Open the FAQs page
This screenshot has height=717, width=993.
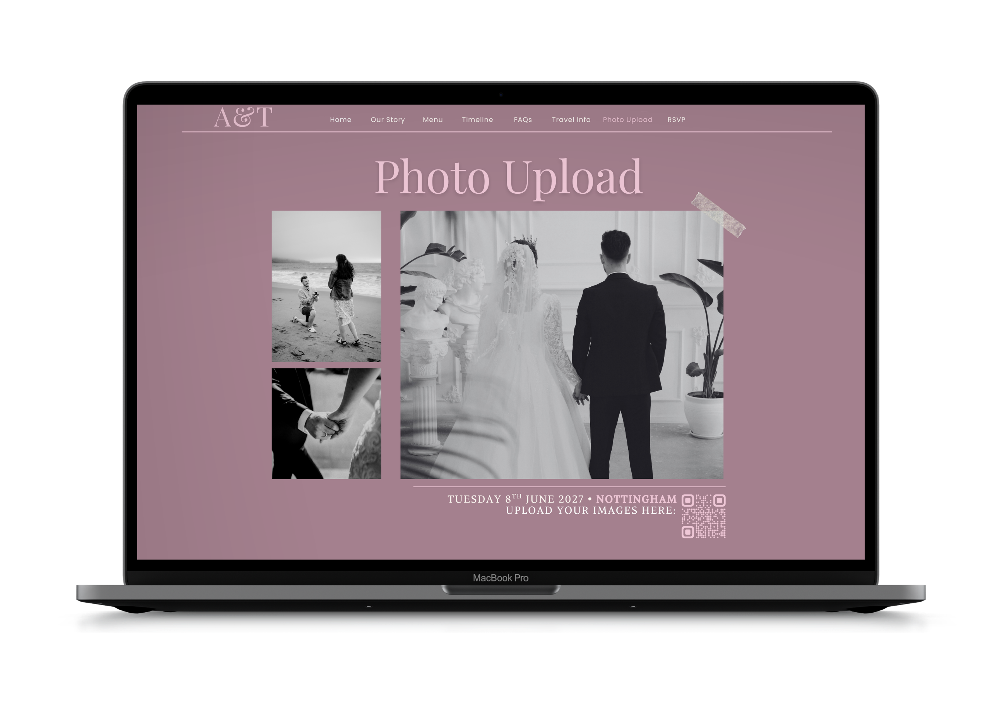[523, 119]
